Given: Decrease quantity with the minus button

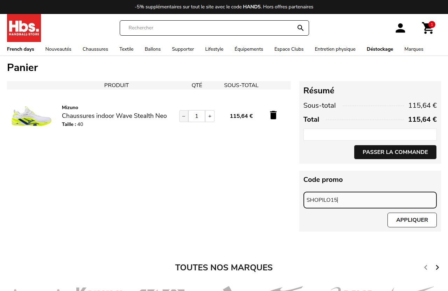Looking at the screenshot, I should pos(184,116).
